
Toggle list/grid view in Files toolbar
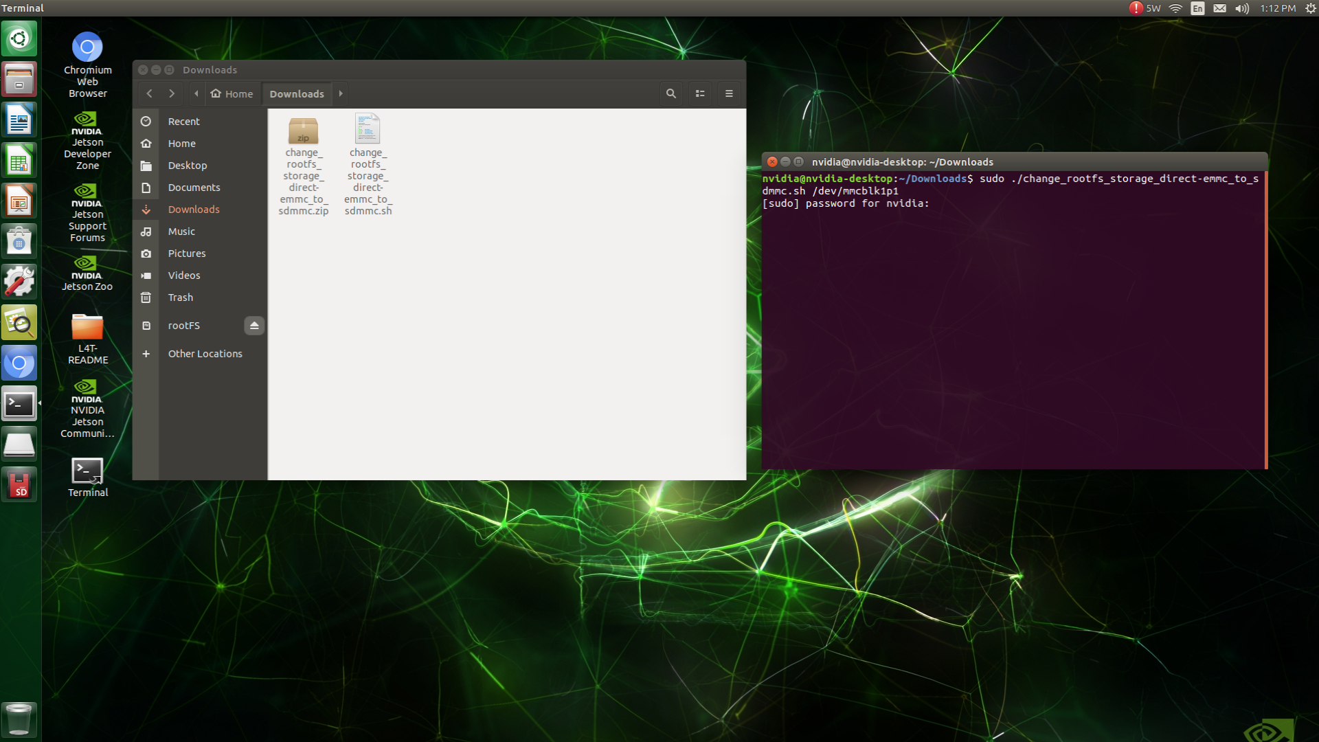pos(700,93)
